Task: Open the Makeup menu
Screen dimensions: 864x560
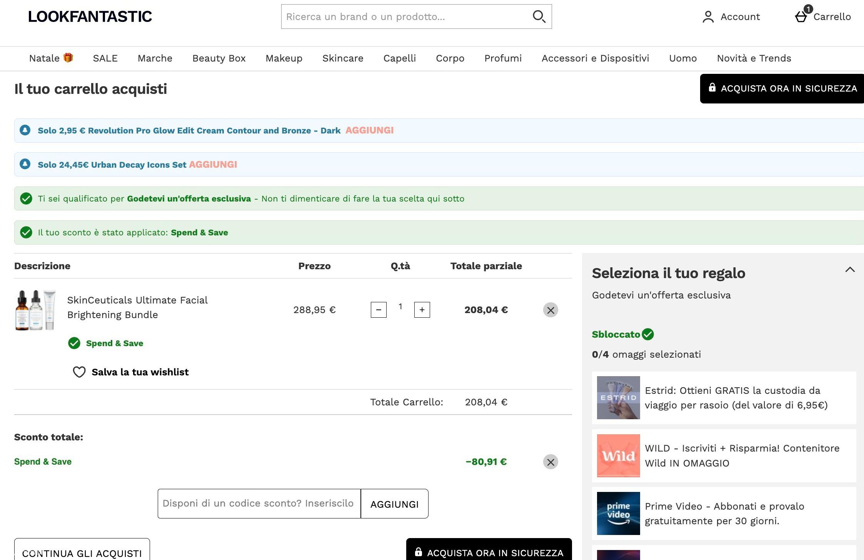Action: pyautogui.click(x=284, y=58)
